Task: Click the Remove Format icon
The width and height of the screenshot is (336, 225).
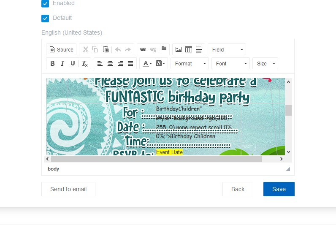Action: 84,63
